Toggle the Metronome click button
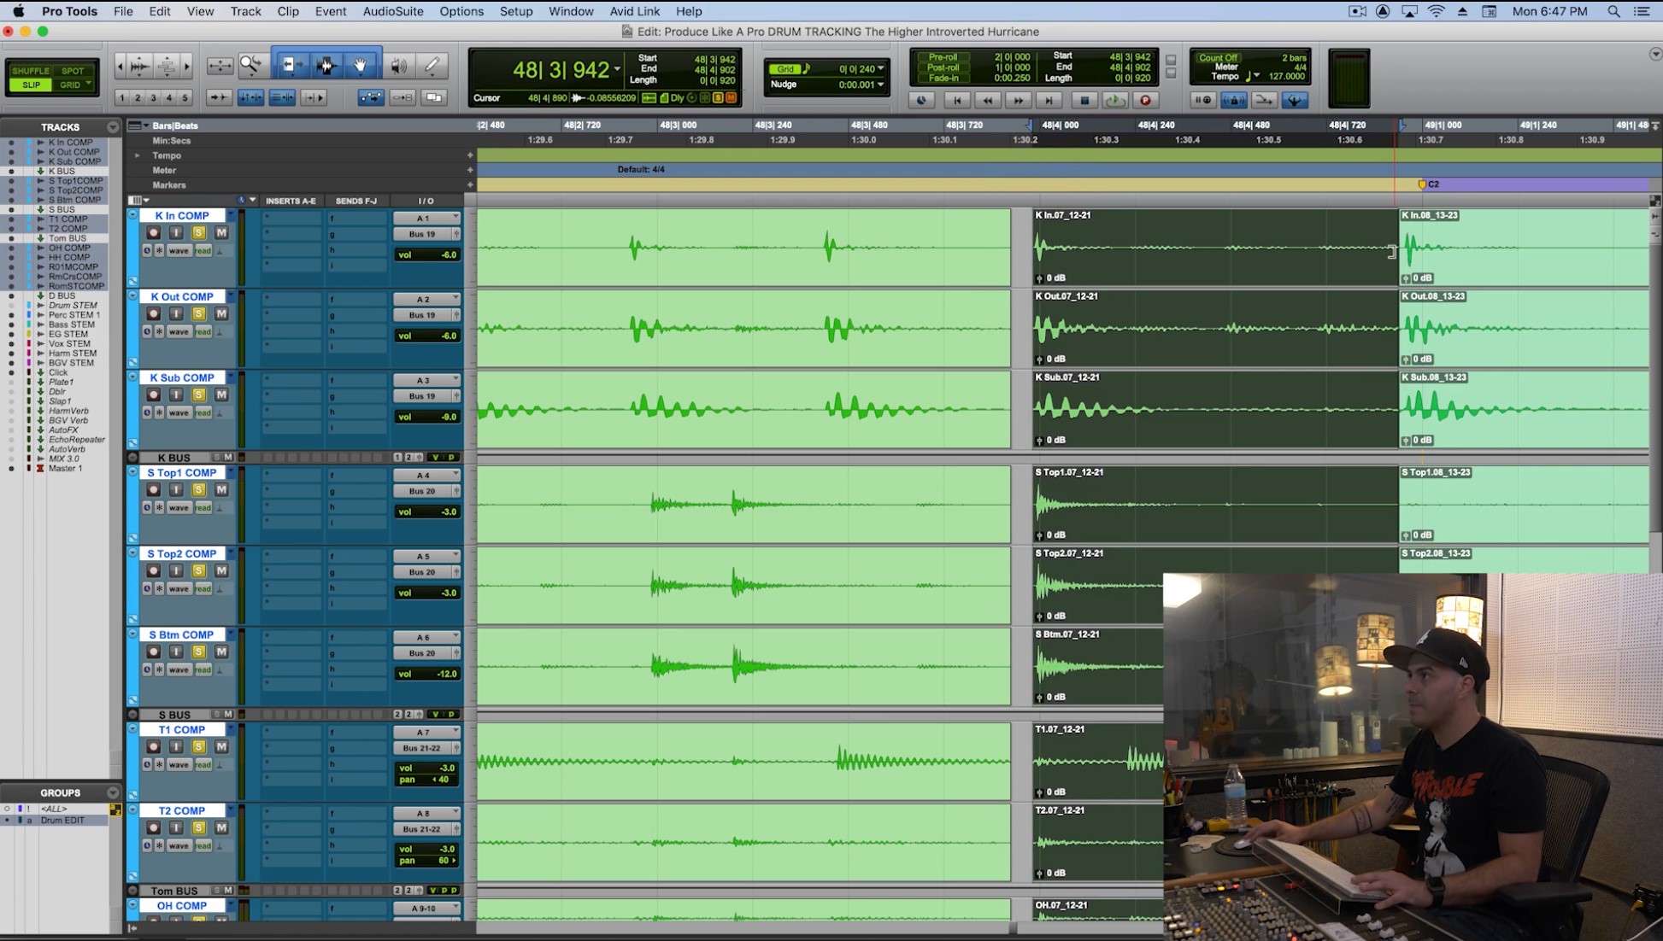The width and height of the screenshot is (1663, 941). coord(1233,100)
